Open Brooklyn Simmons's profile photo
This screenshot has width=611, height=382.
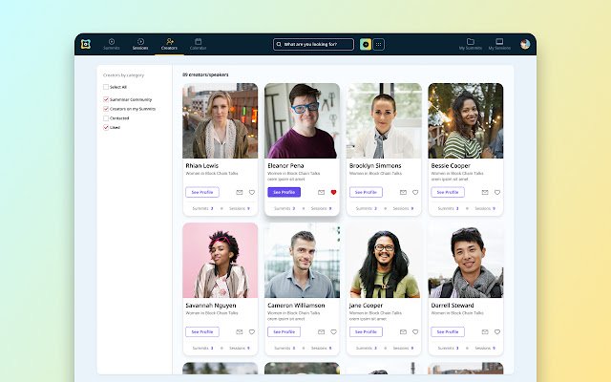pyautogui.click(x=384, y=120)
